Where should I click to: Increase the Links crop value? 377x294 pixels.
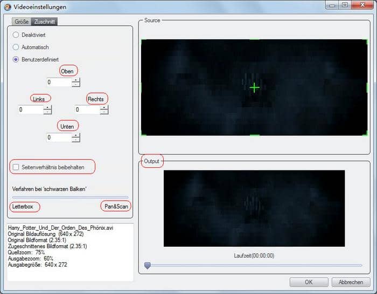click(x=47, y=107)
